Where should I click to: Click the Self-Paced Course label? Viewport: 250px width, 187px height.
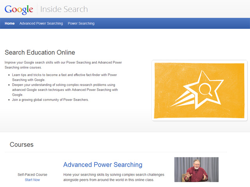point(32,175)
